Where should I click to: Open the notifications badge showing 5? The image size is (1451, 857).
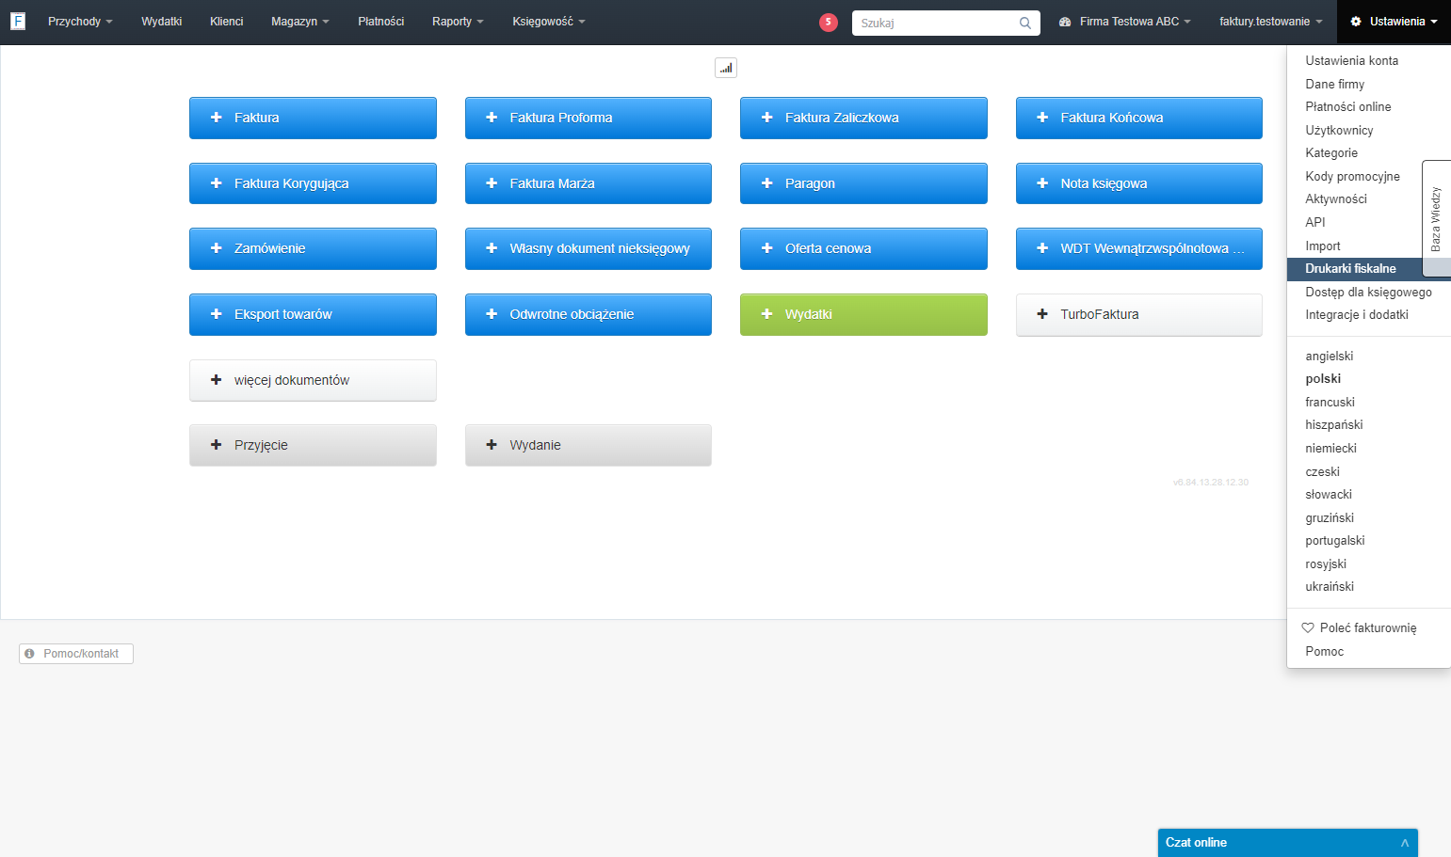pos(829,22)
